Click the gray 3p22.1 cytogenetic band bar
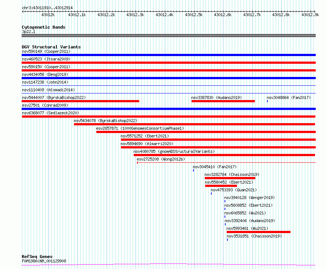The image size is (326, 269). [168, 36]
